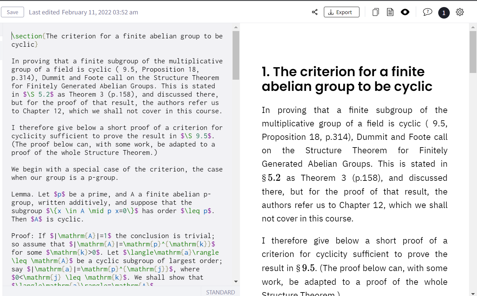Click the preview pane scrollbar up arrow
Image resolution: width=477 pixels, height=296 pixels.
(x=473, y=27)
